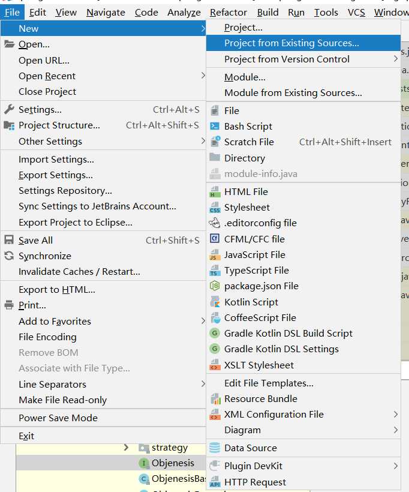
Task: Click the Stylesheet CSS icon
Action: point(215,208)
